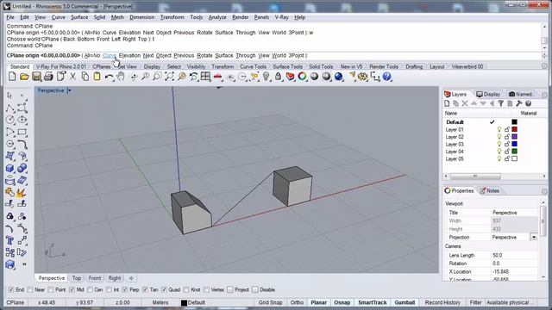Click the Undo arrow icon

110,77
